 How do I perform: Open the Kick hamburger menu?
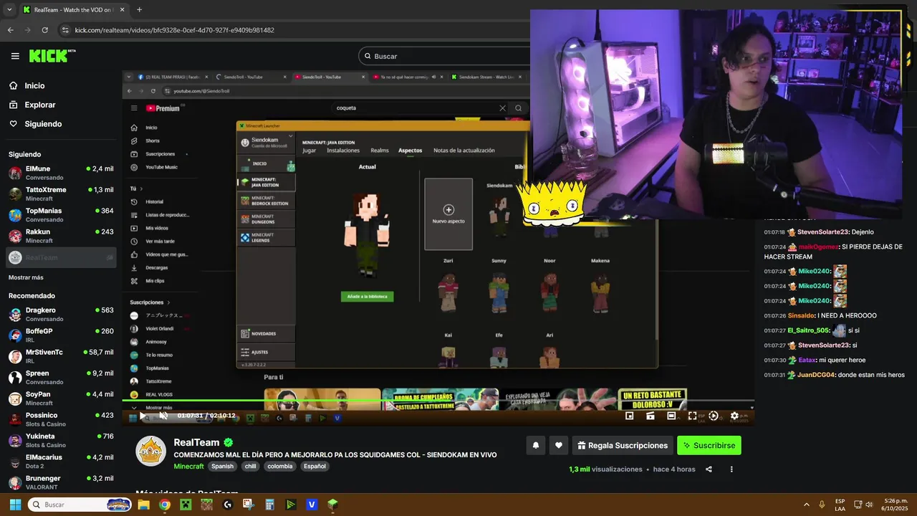click(15, 56)
